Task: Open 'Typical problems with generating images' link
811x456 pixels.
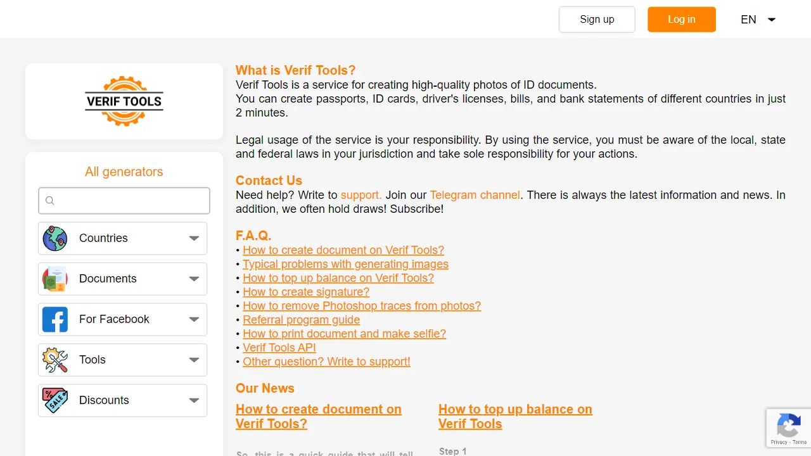Action: coord(345,264)
